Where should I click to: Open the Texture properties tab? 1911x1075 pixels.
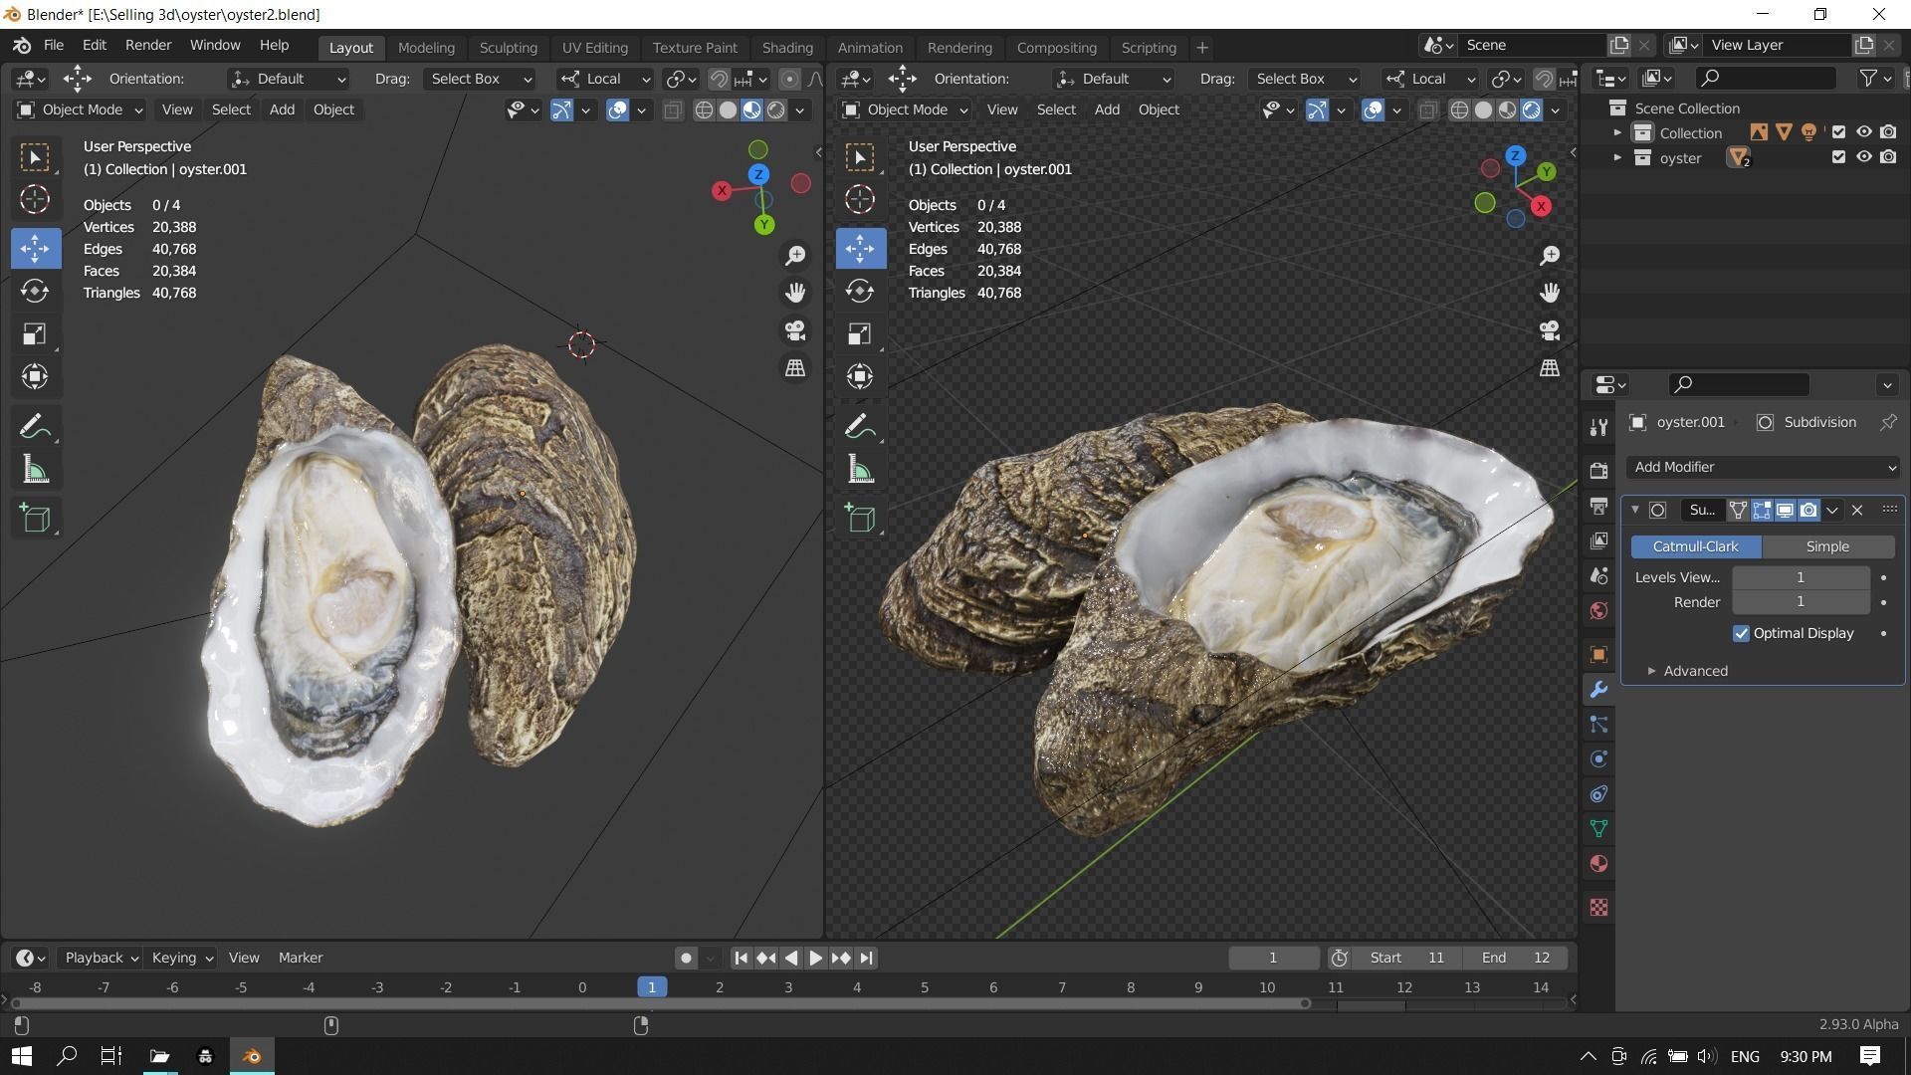1598,908
